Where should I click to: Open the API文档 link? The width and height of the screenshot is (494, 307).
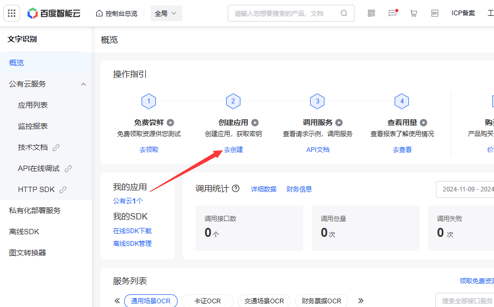[318, 150]
